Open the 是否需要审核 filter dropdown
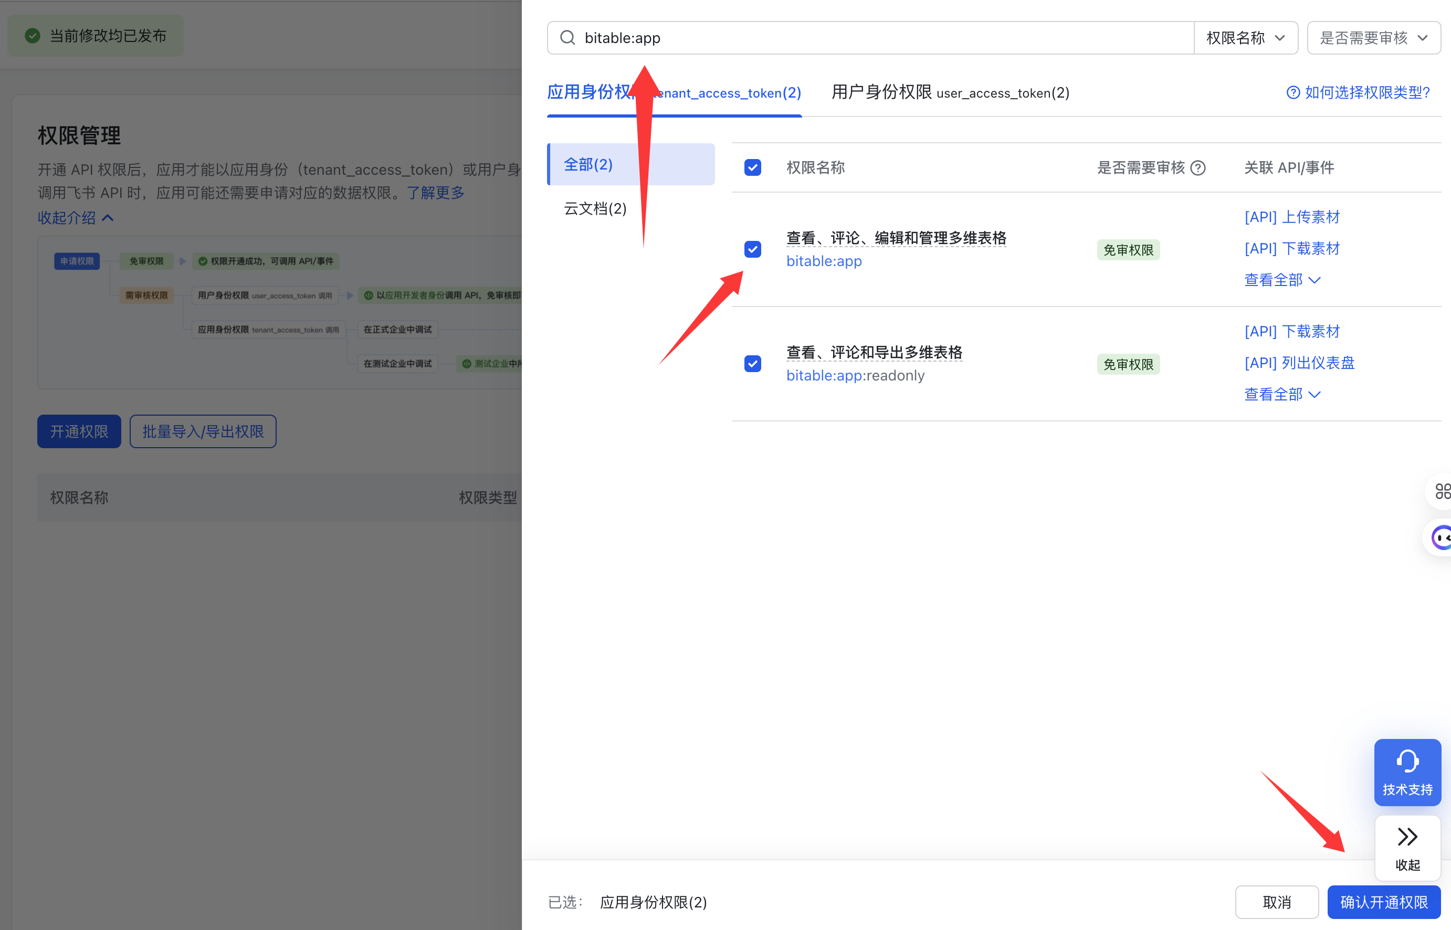The height and width of the screenshot is (930, 1451). pyautogui.click(x=1373, y=38)
